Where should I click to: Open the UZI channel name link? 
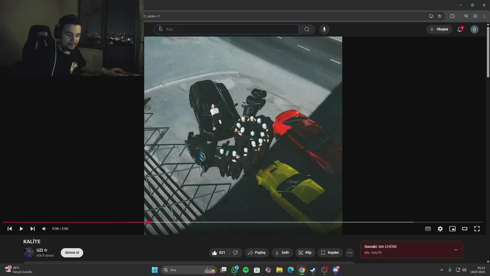tap(40, 250)
